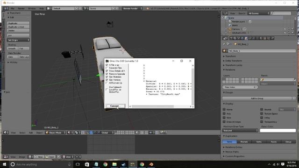Toggle Show Details of X checkbox
Viewport: 299px width, 168px height.
click(x=107, y=71)
